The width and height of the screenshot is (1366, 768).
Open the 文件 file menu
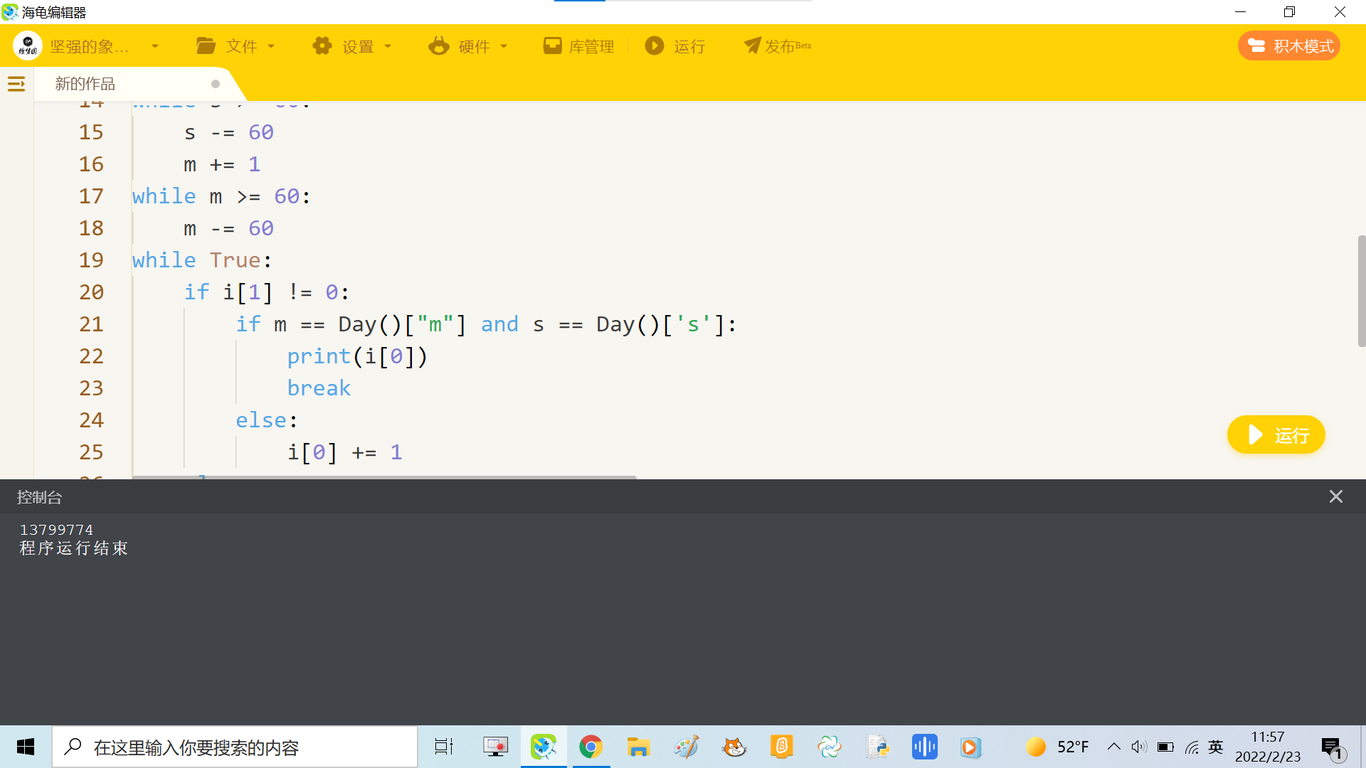coord(236,46)
